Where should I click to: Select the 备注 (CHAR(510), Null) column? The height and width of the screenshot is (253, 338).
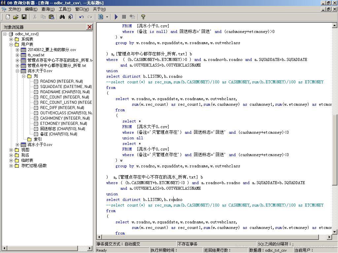[59, 134]
